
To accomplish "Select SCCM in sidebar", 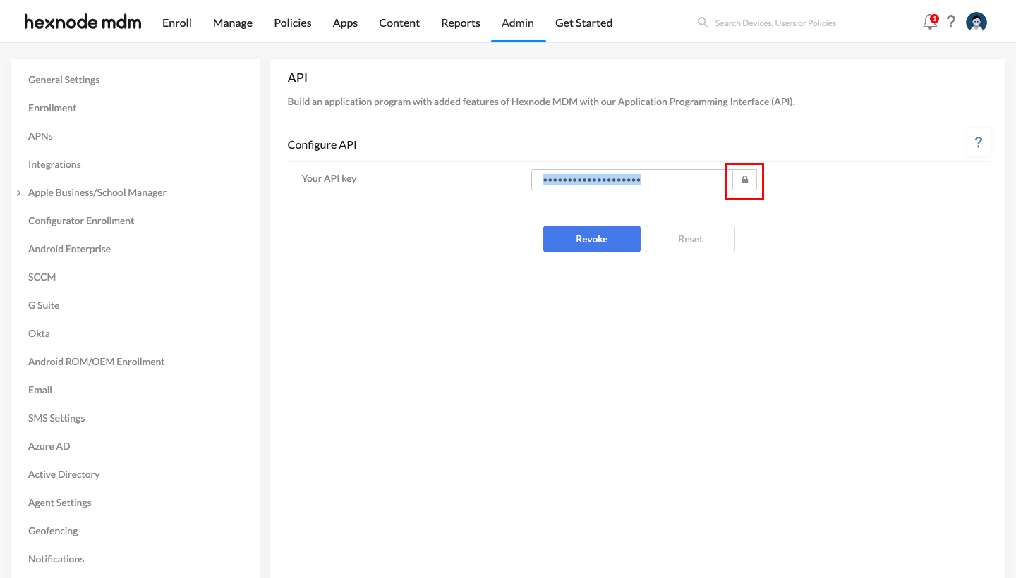I will tap(42, 277).
